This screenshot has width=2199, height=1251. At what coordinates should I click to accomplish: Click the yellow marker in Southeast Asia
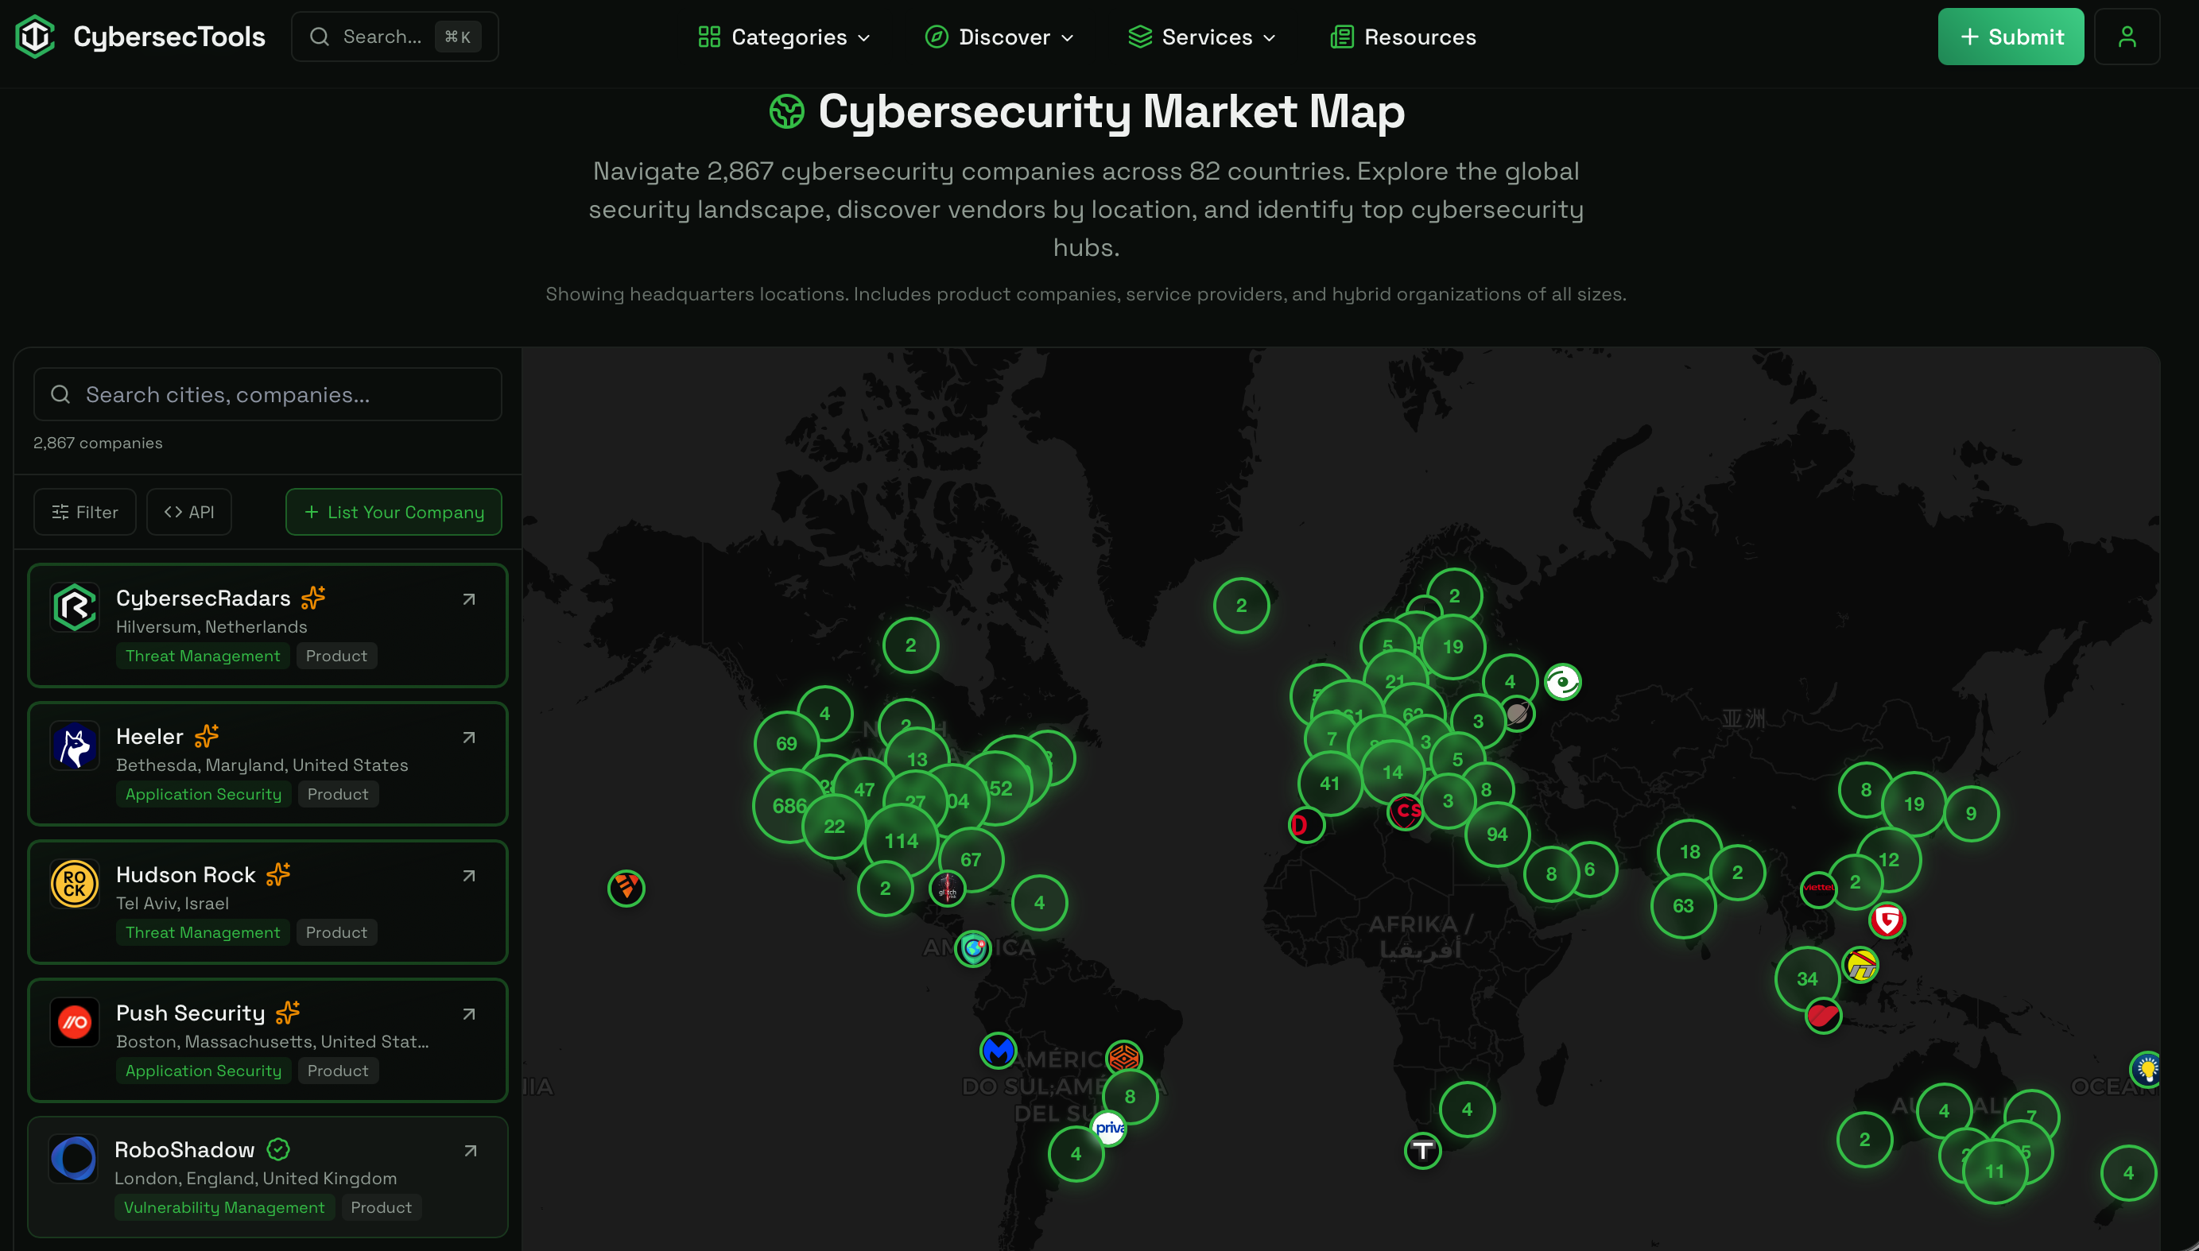1860,965
